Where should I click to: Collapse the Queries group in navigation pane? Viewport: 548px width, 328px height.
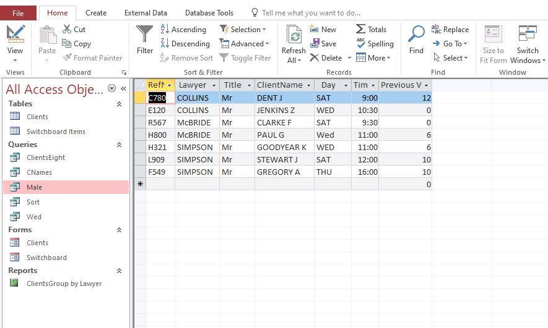[119, 145]
